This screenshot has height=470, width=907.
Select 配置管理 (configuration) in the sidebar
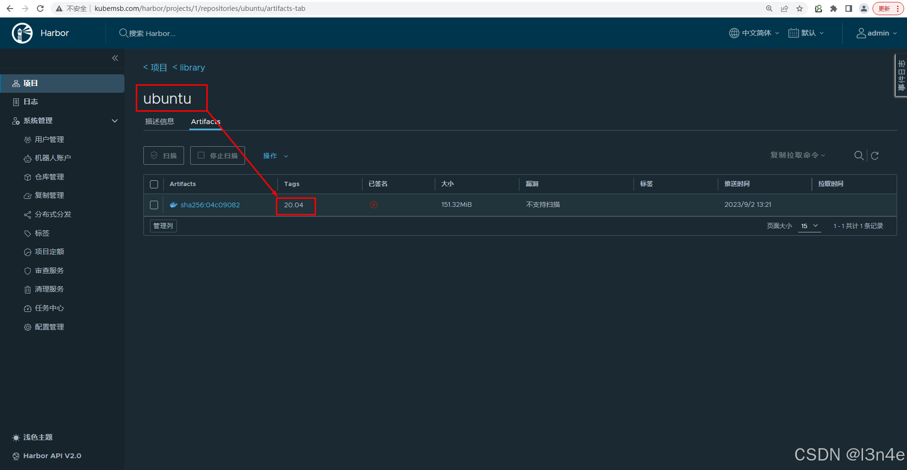click(49, 327)
